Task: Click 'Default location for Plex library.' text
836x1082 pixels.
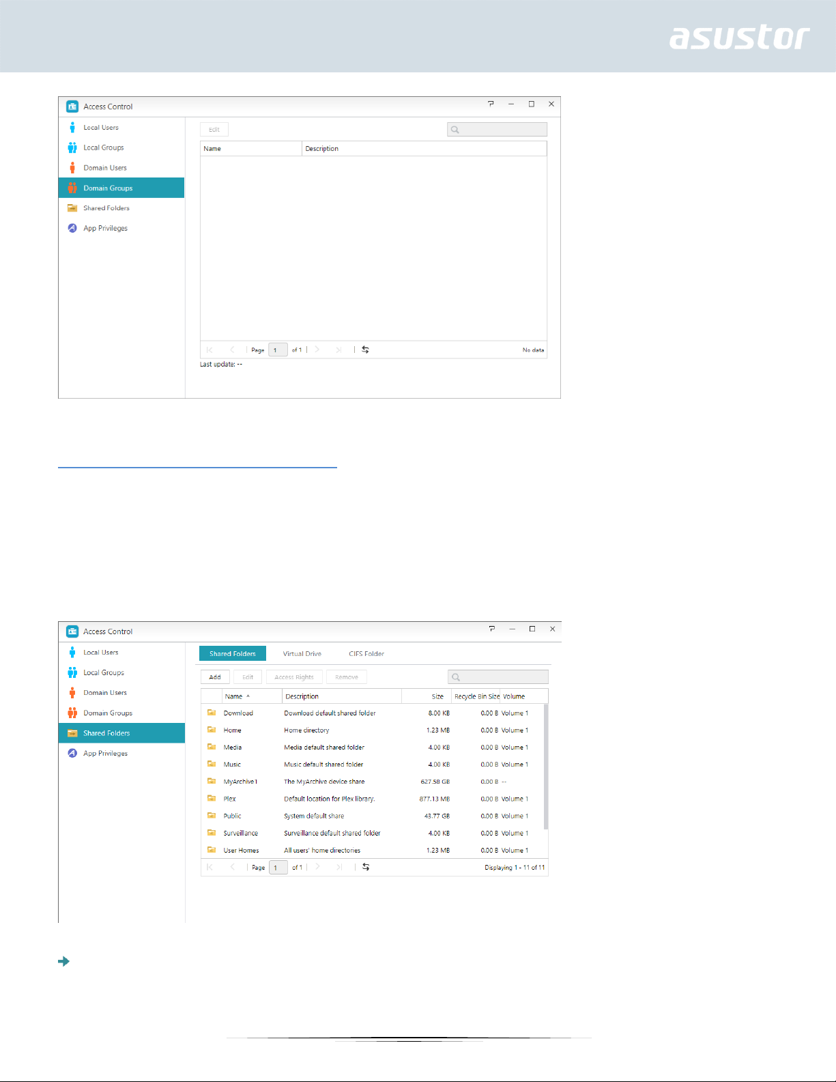Action: pyautogui.click(x=330, y=799)
